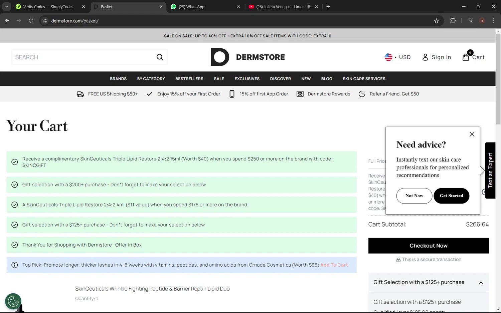Click the sale promo banner with code EXTRA10

click(248, 36)
